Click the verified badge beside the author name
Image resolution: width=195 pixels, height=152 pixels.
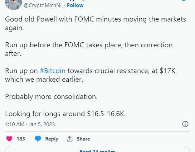tap(84, 0)
